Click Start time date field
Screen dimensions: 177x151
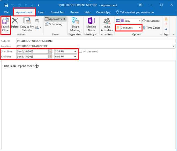click(32, 51)
